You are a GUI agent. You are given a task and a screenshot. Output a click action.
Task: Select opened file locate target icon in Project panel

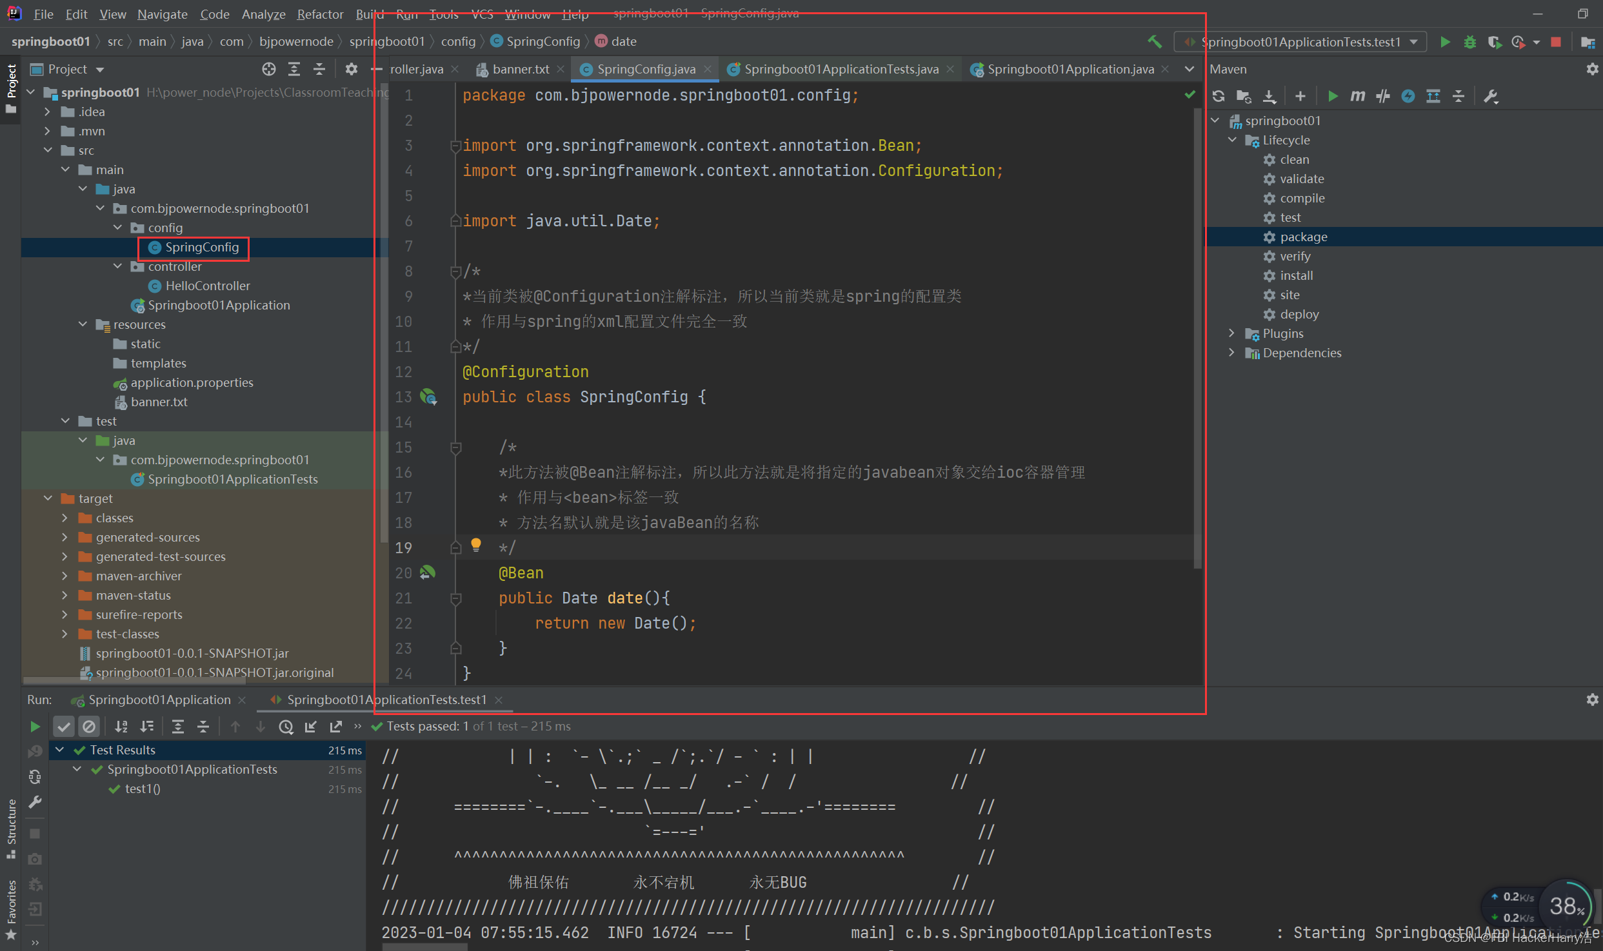(x=269, y=69)
